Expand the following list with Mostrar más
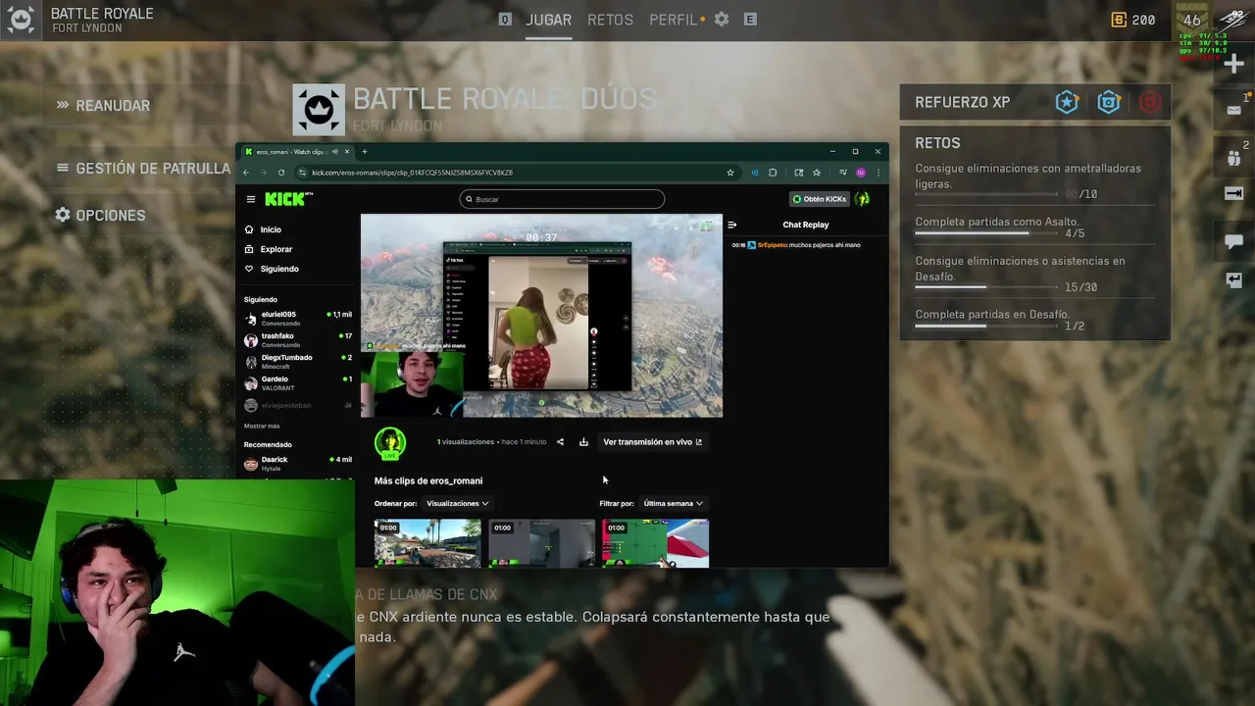The width and height of the screenshot is (1255, 706). pos(262,427)
